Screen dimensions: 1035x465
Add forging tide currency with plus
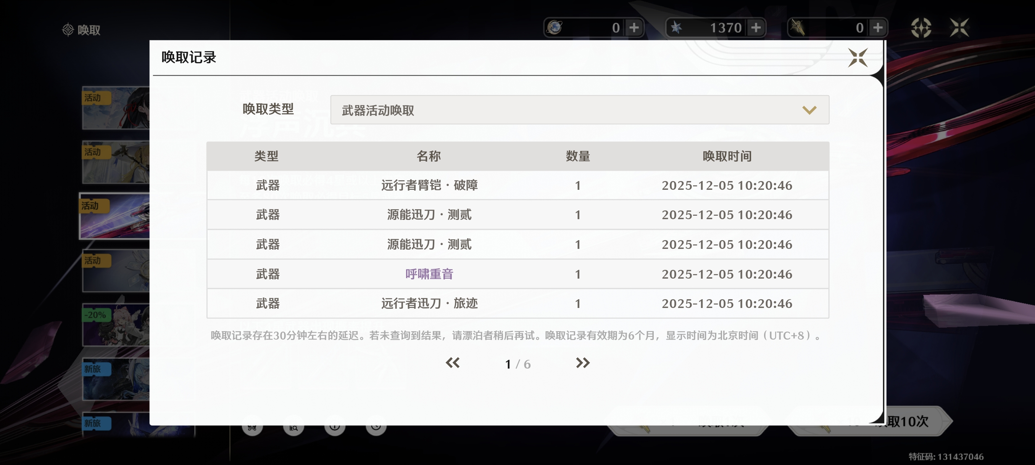[x=877, y=28]
